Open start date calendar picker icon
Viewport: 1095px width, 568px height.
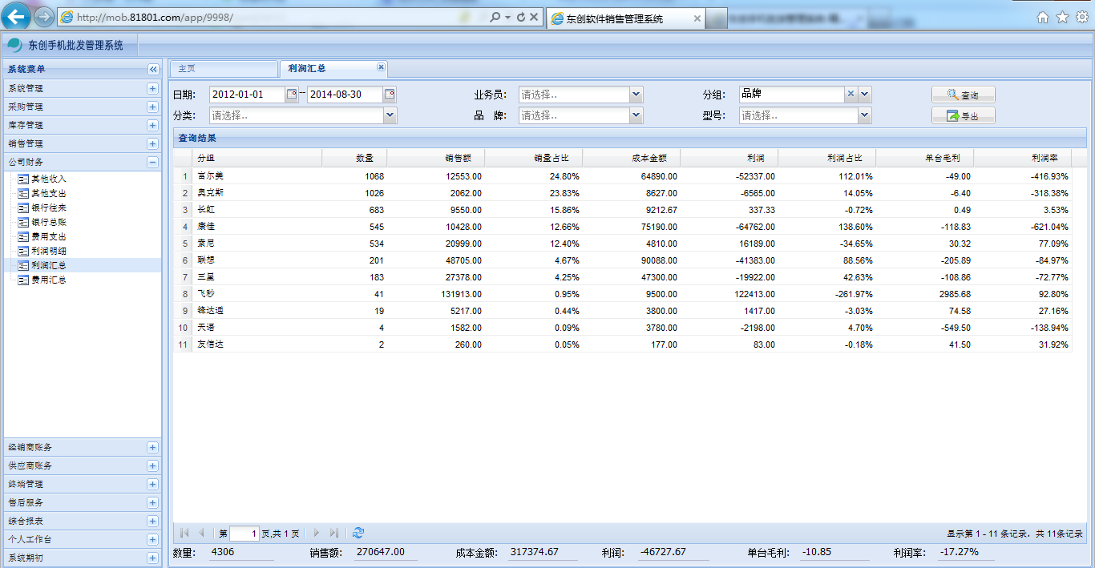pyautogui.click(x=292, y=95)
